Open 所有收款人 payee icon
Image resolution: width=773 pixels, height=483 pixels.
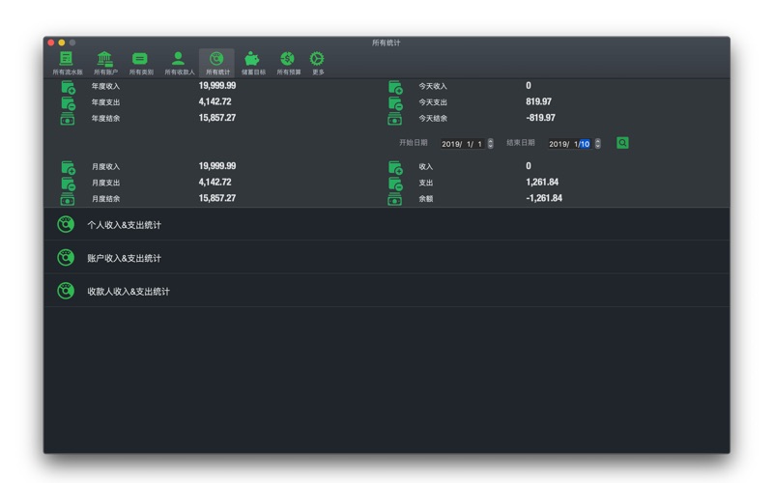coord(179,62)
